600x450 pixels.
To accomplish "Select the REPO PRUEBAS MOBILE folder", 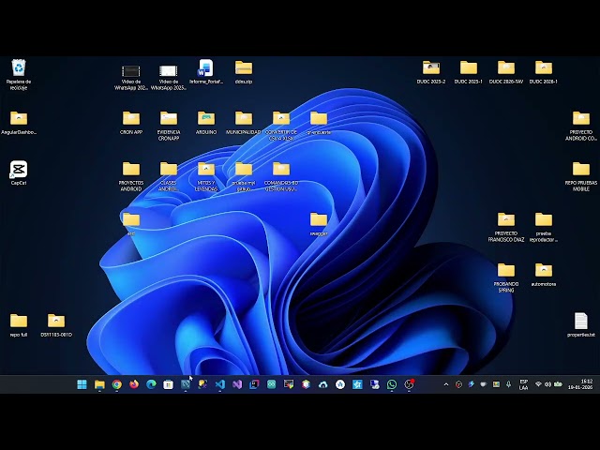I will pyautogui.click(x=581, y=170).
